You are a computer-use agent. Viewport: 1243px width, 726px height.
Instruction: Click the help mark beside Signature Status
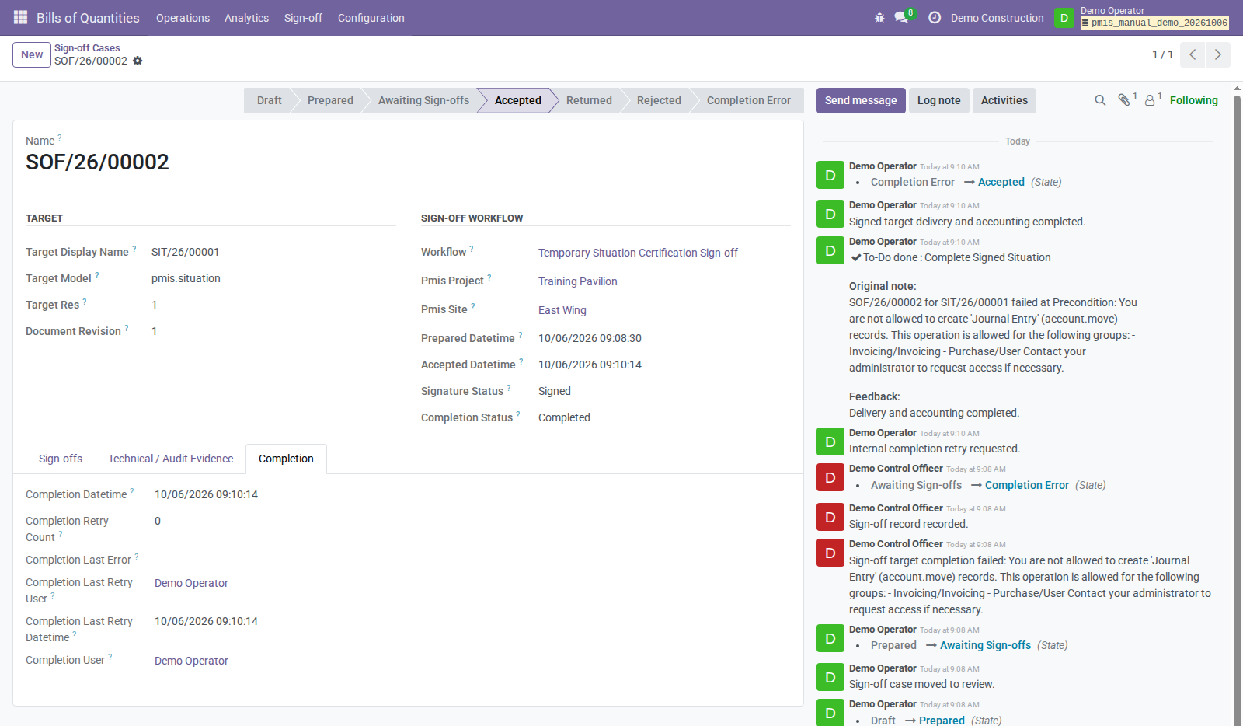[509, 388]
